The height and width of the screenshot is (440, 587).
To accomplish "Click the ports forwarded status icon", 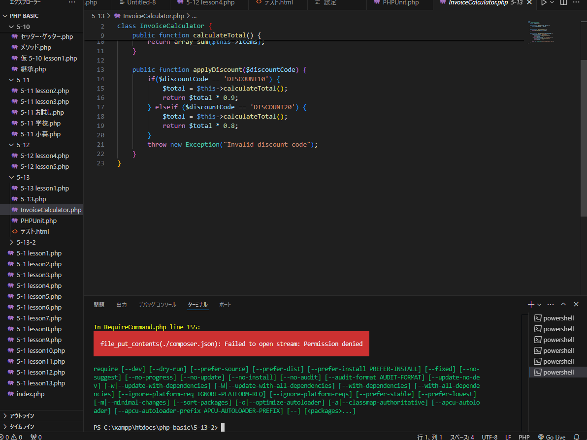I will coord(36,437).
